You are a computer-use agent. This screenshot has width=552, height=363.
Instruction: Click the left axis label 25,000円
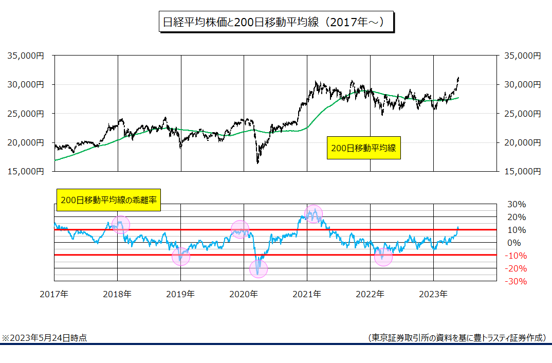pos(26,113)
